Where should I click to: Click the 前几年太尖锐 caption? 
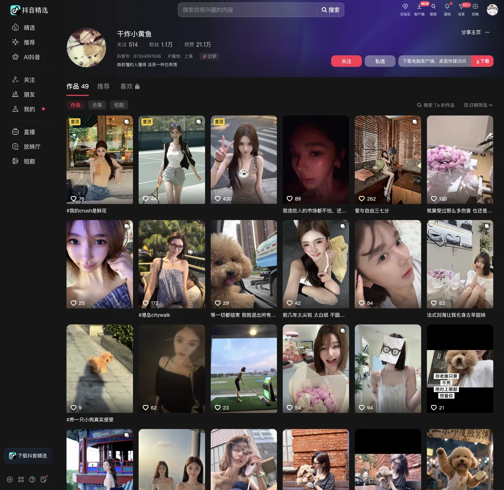(314, 315)
